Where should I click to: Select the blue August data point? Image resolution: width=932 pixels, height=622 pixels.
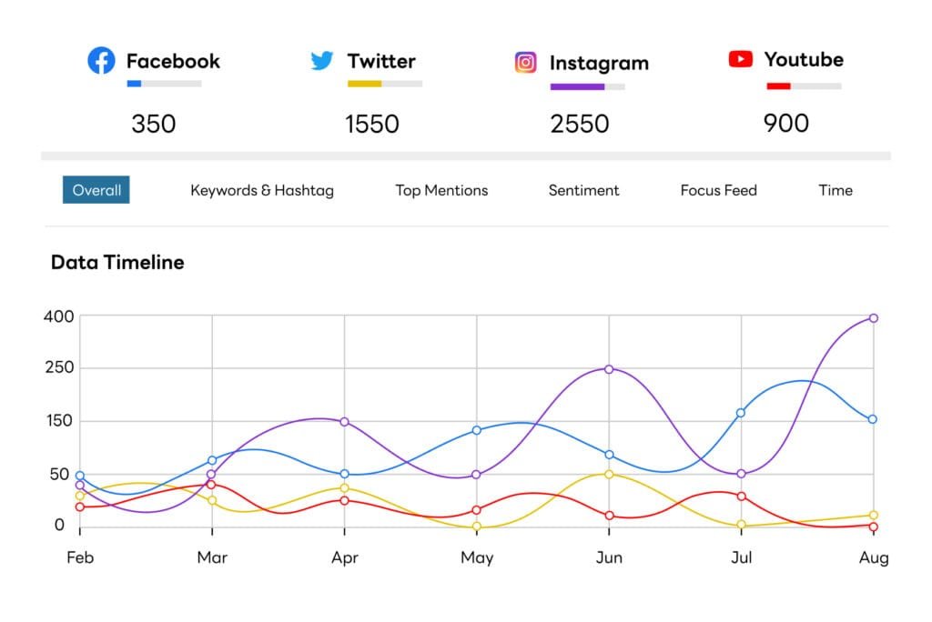(x=874, y=420)
